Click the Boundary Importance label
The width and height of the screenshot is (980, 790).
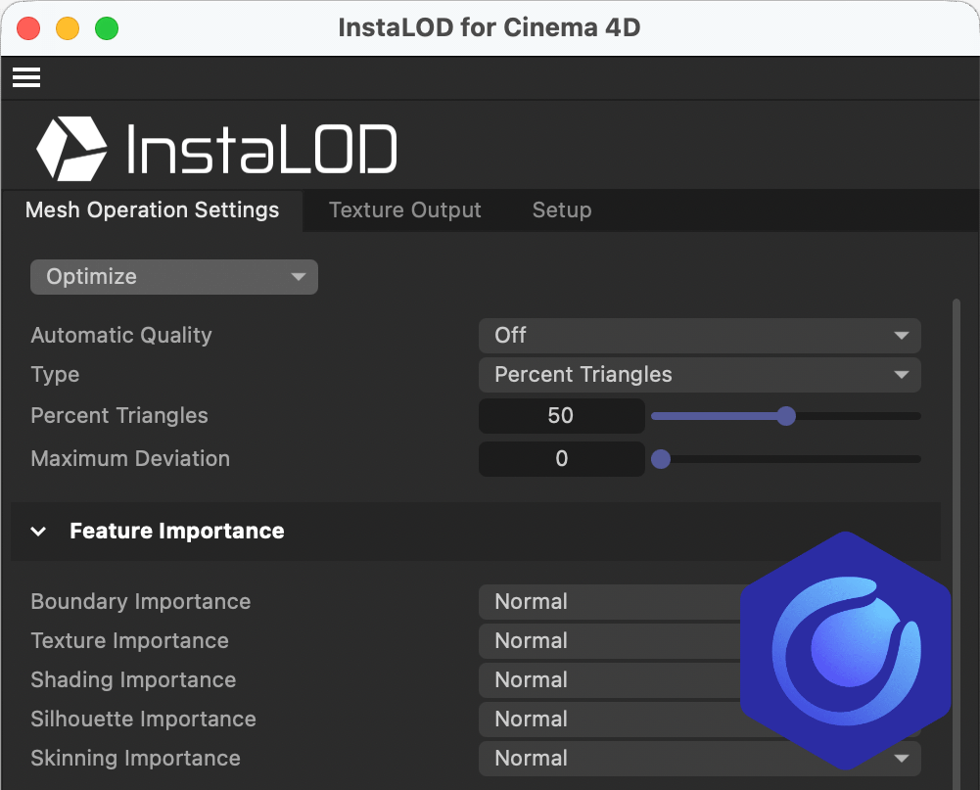tap(141, 602)
